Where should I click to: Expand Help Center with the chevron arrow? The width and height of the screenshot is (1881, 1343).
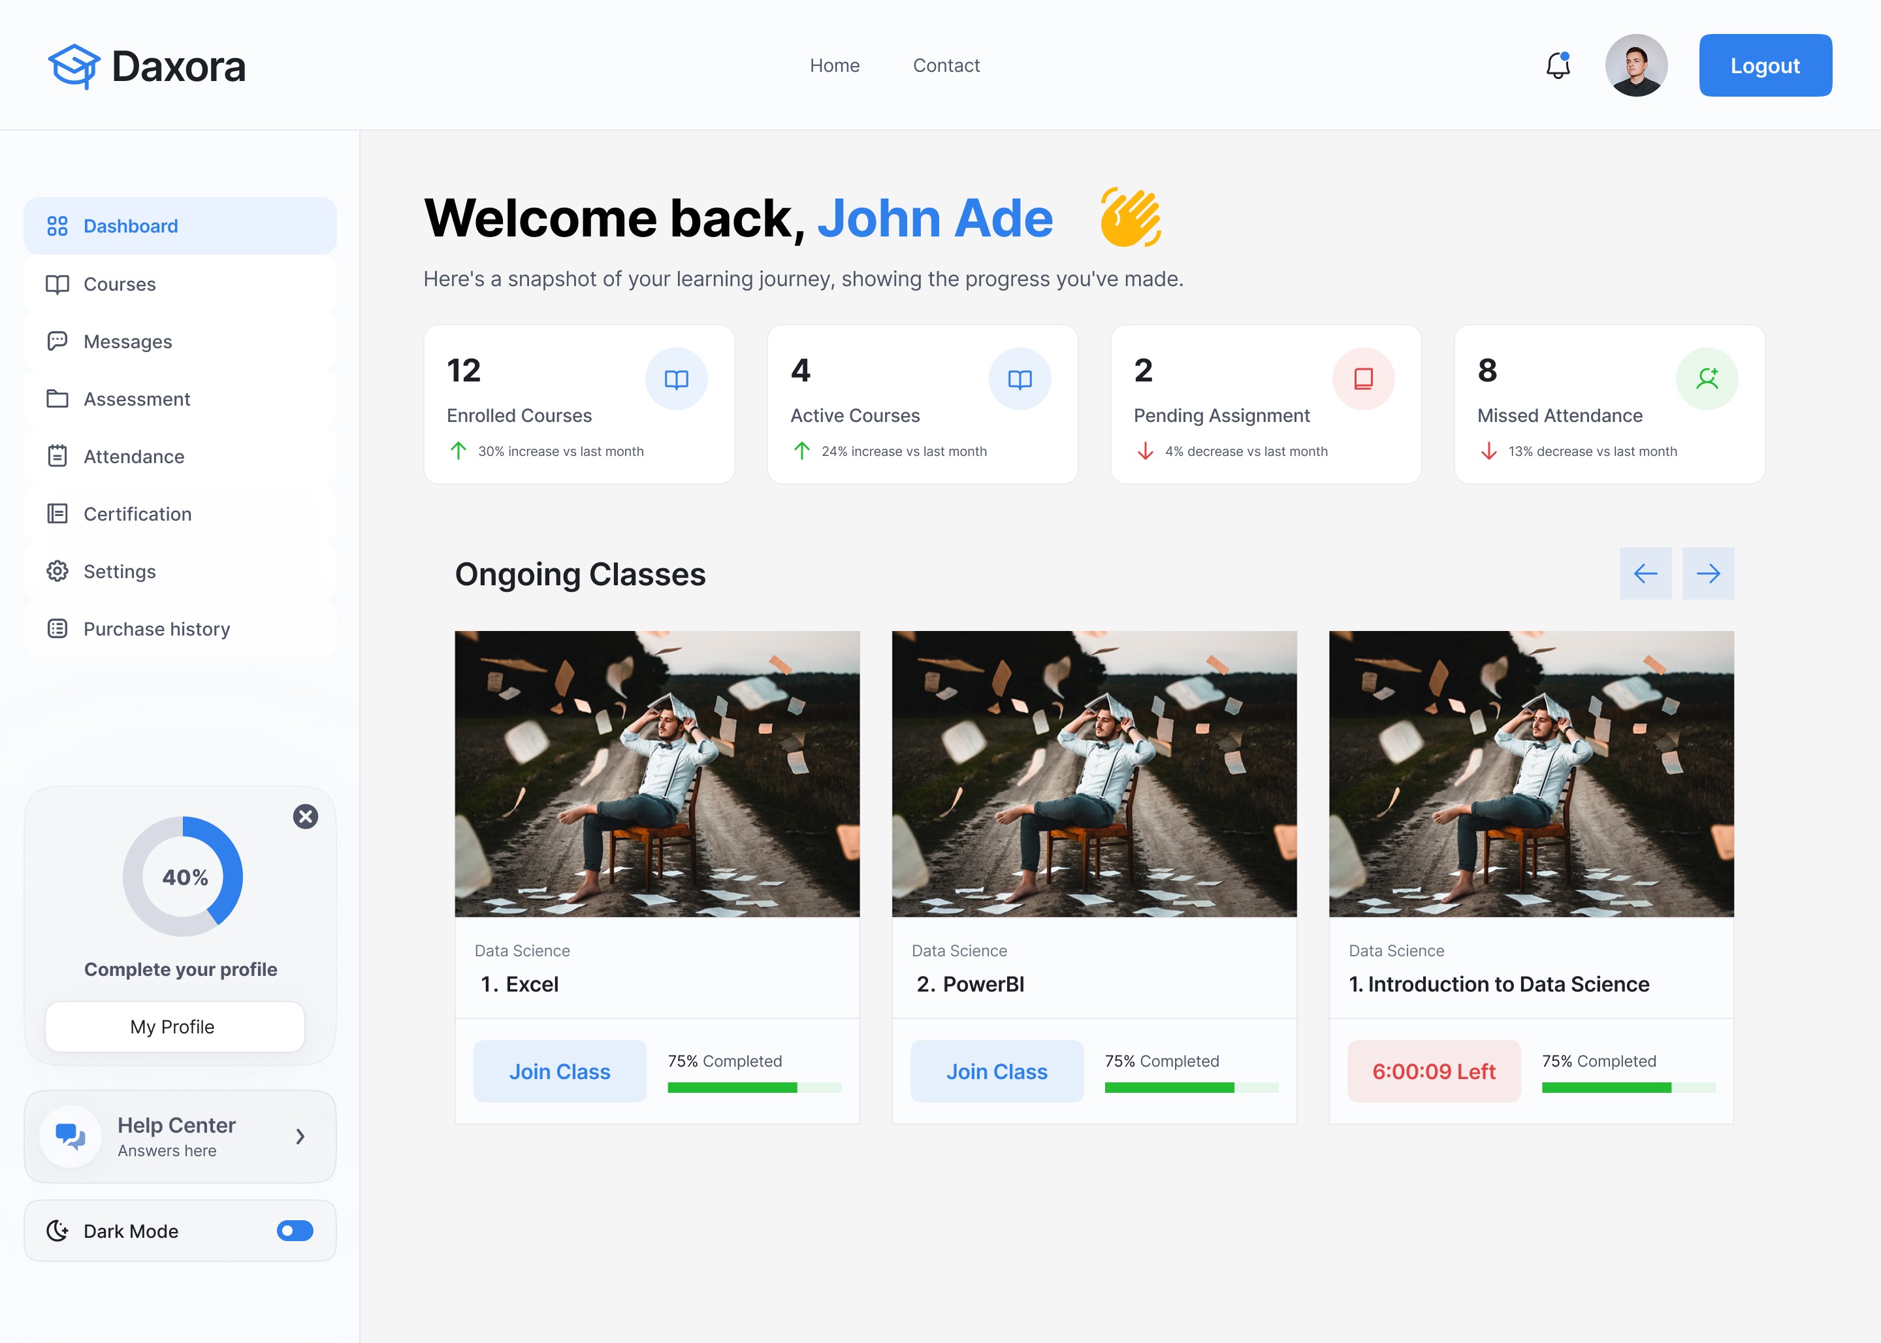pyautogui.click(x=300, y=1137)
